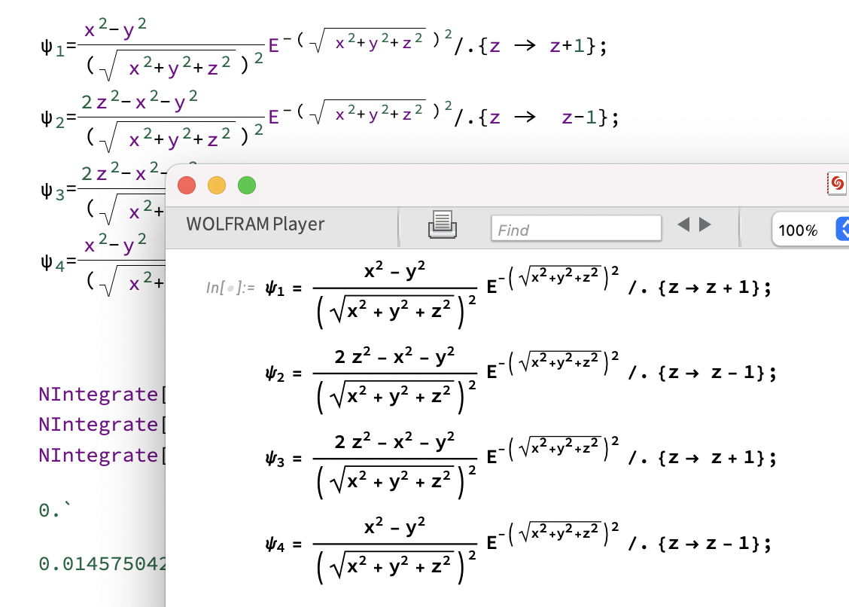Viewport: 849px width, 607px height.
Task: Close the Wolfram Player window
Action: (x=187, y=185)
